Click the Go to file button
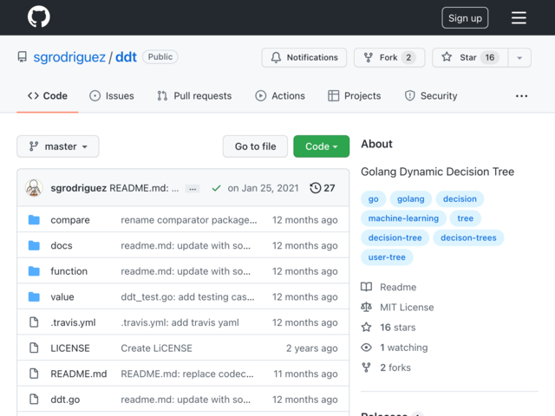The image size is (555, 416). coord(255,146)
